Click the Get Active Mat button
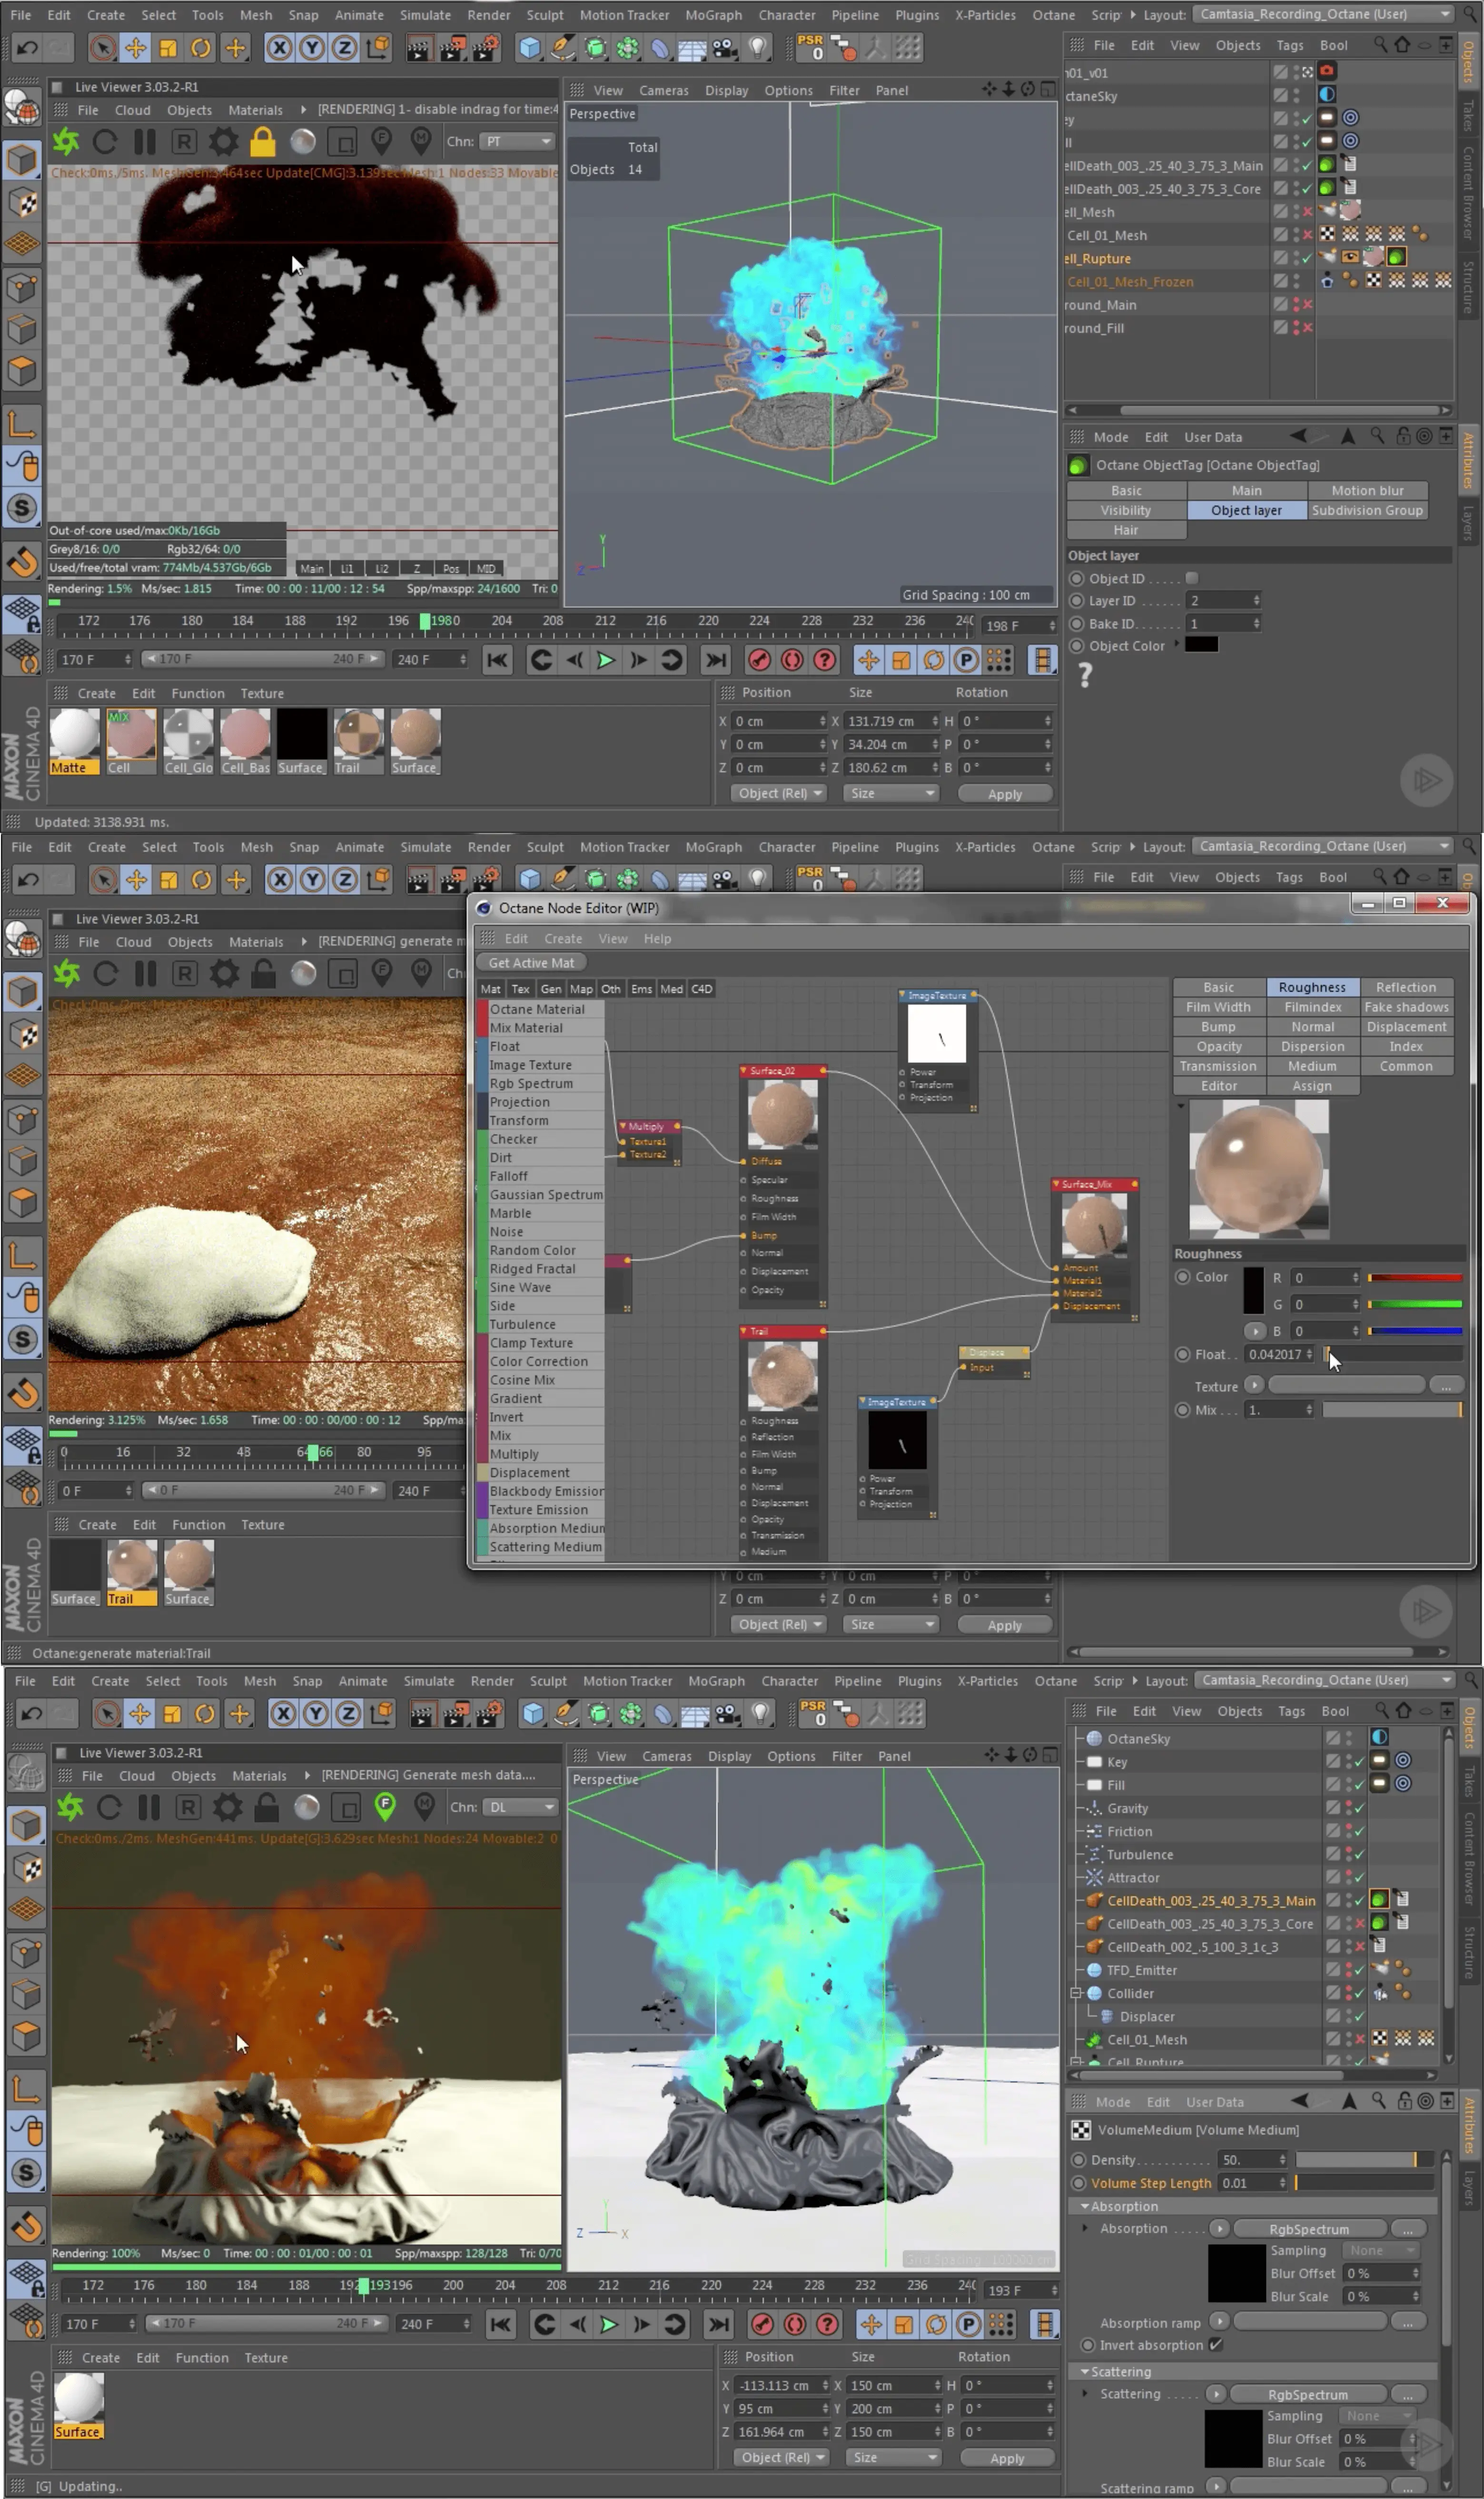 coord(531,963)
